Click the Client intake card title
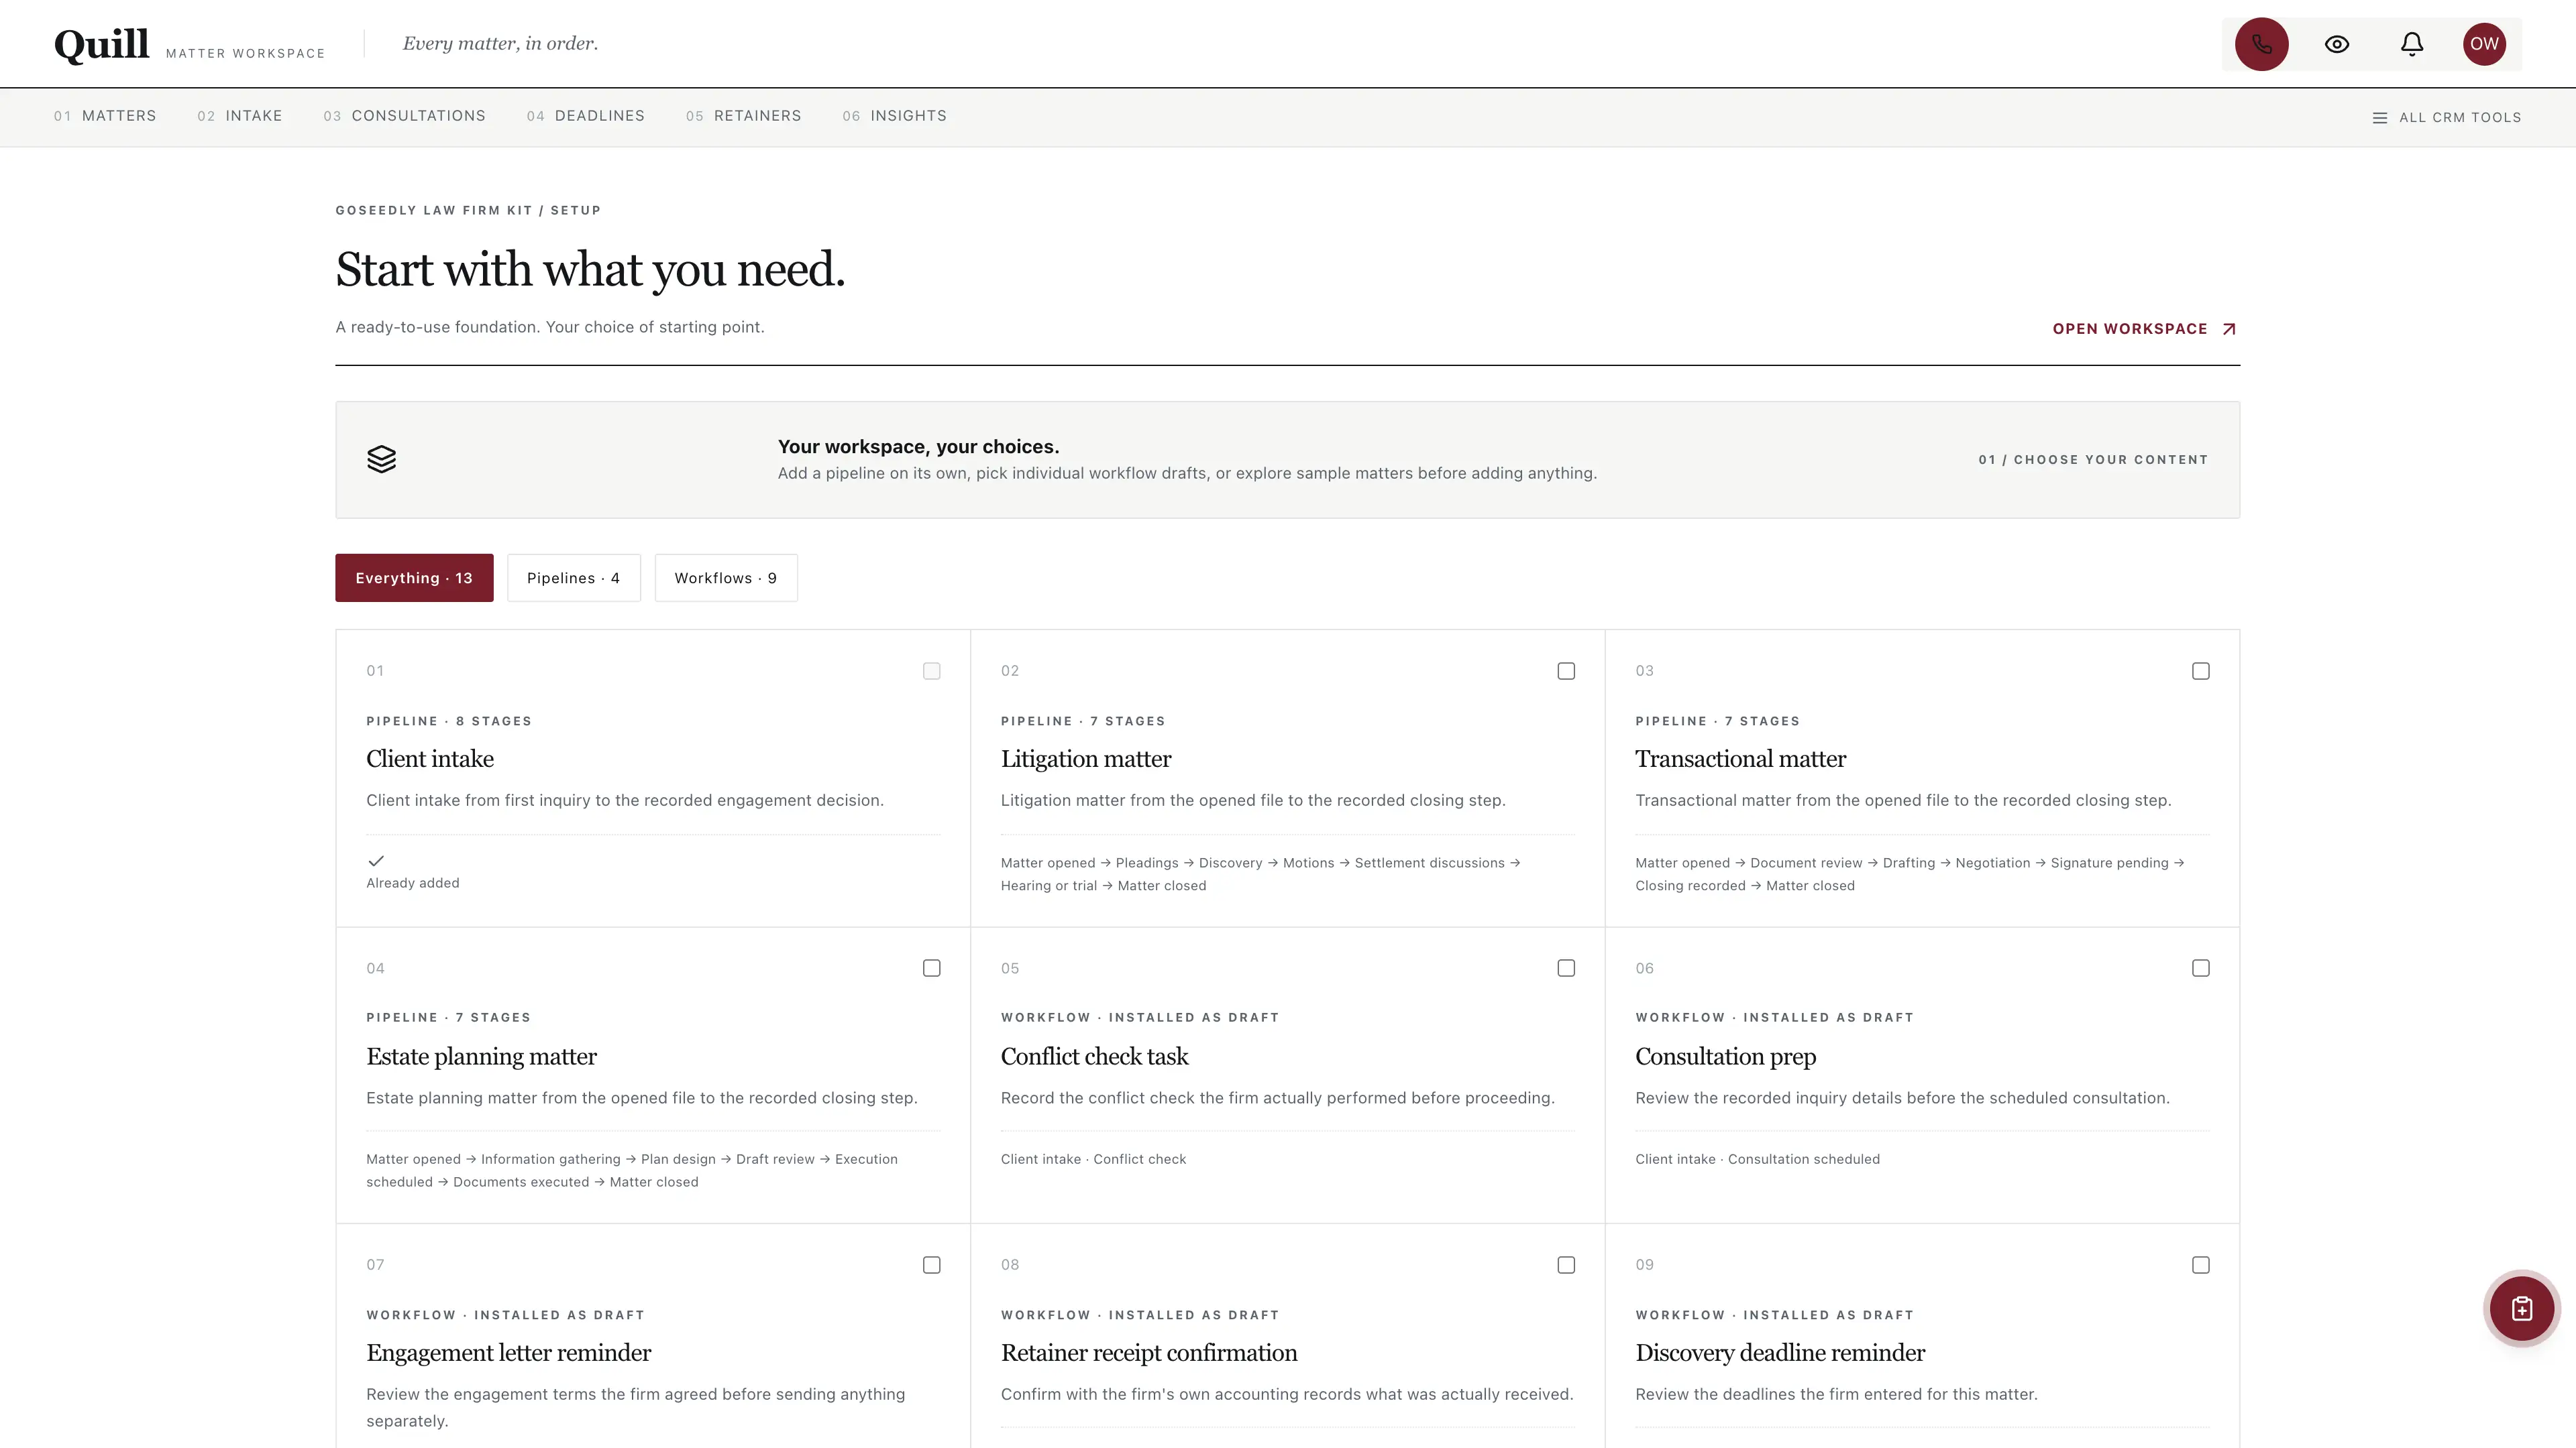The height and width of the screenshot is (1448, 2576). click(430, 760)
